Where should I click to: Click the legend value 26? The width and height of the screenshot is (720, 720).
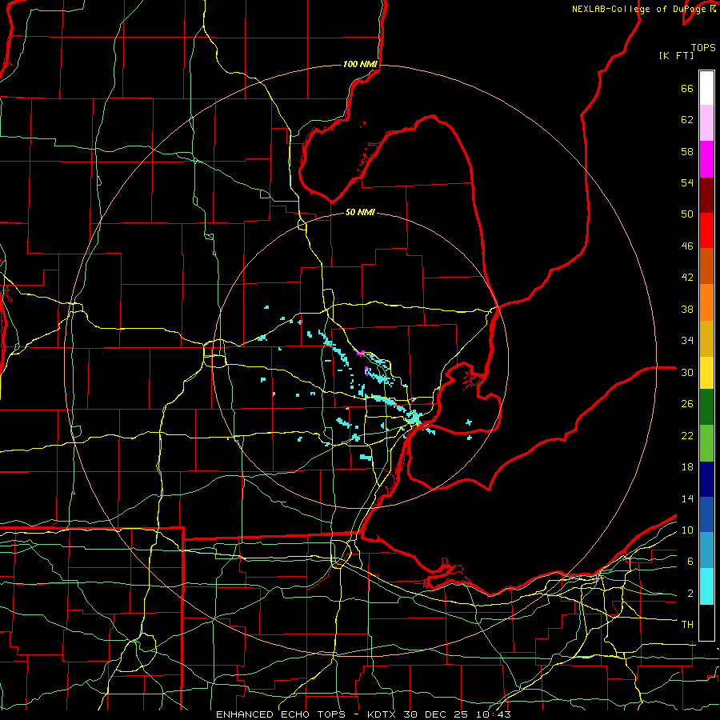pyautogui.click(x=687, y=404)
